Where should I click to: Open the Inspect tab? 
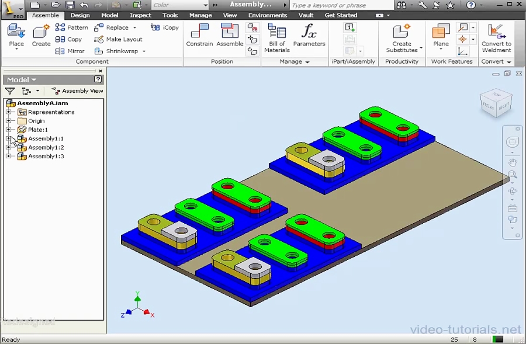(140, 15)
